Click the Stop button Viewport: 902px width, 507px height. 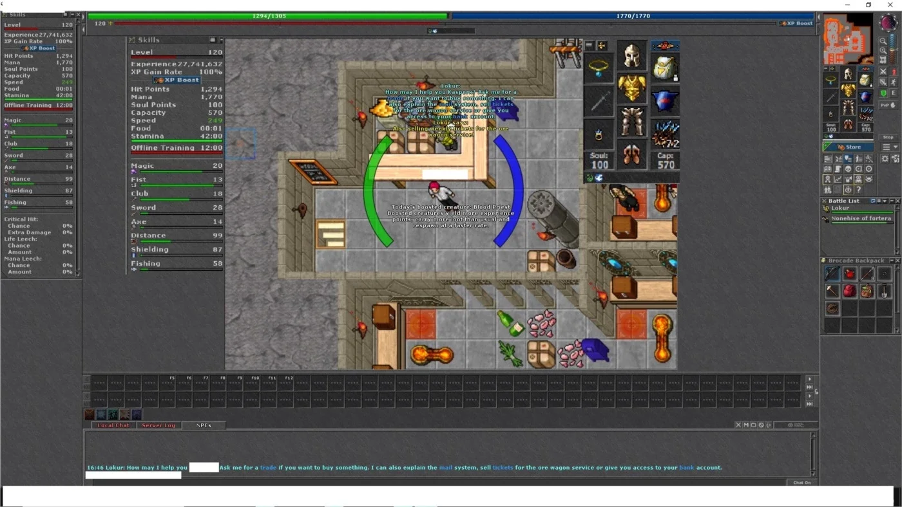tap(888, 137)
